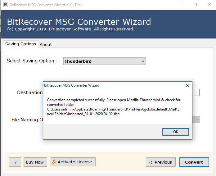Close the MSG Converter Wizard main window
Viewport: 216px width, 176px height.
[209, 5]
